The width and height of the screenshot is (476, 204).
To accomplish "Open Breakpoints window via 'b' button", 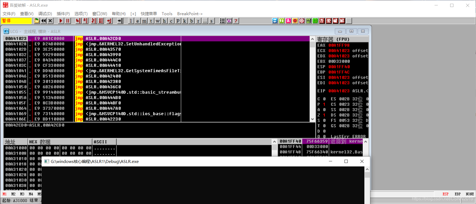I will coord(191,21).
